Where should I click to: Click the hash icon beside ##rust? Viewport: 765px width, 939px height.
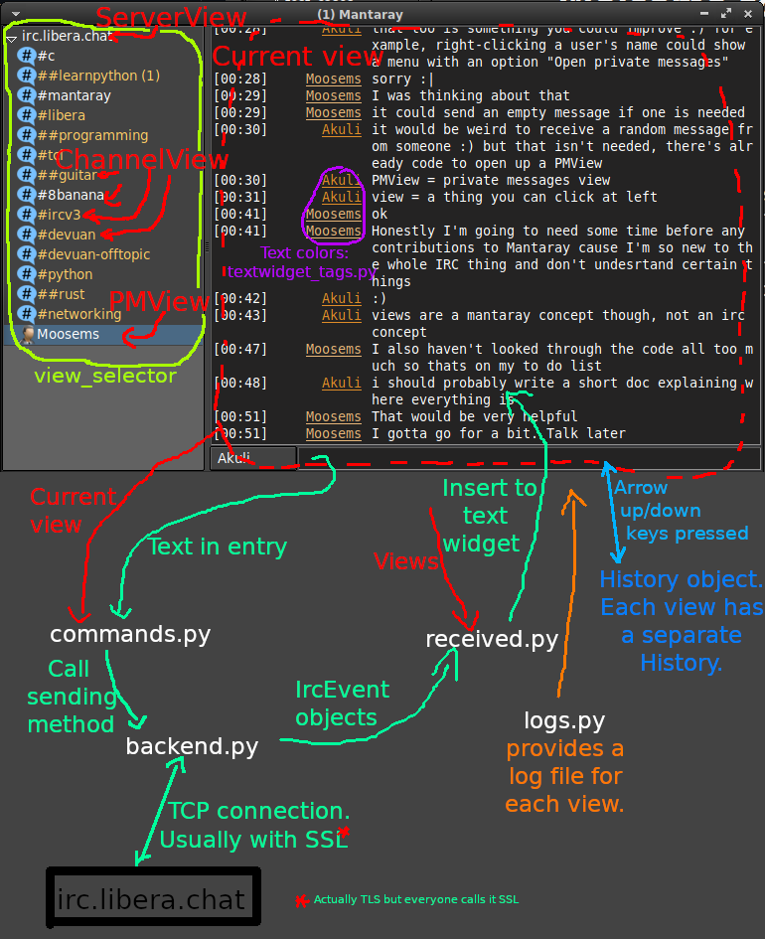click(x=27, y=294)
